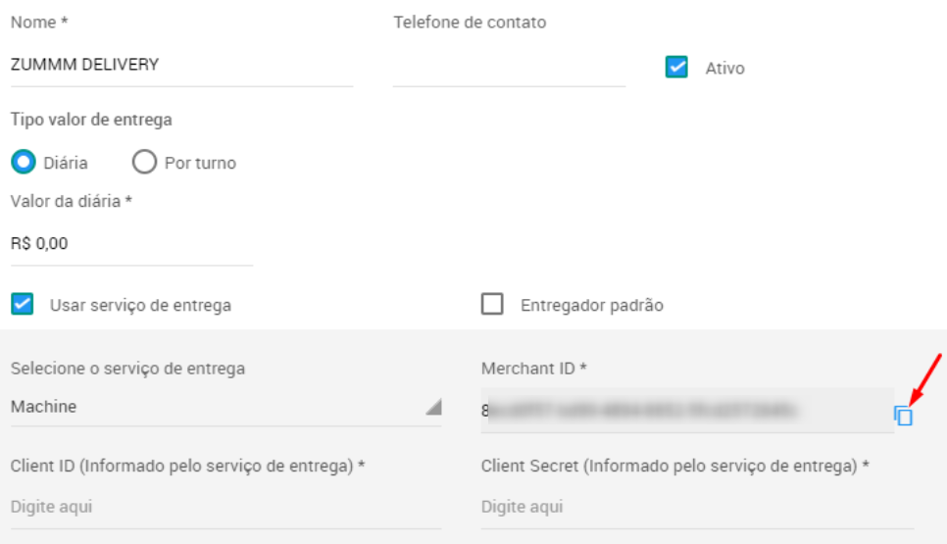This screenshot has width=947, height=544.
Task: Click the Nome field with ZUMMM DELIVERY
Action: (x=181, y=66)
